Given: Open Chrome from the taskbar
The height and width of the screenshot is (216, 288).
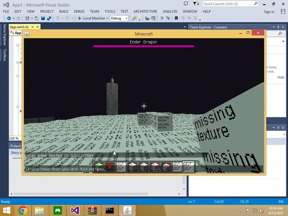Looking at the screenshot, I should point(23,210).
